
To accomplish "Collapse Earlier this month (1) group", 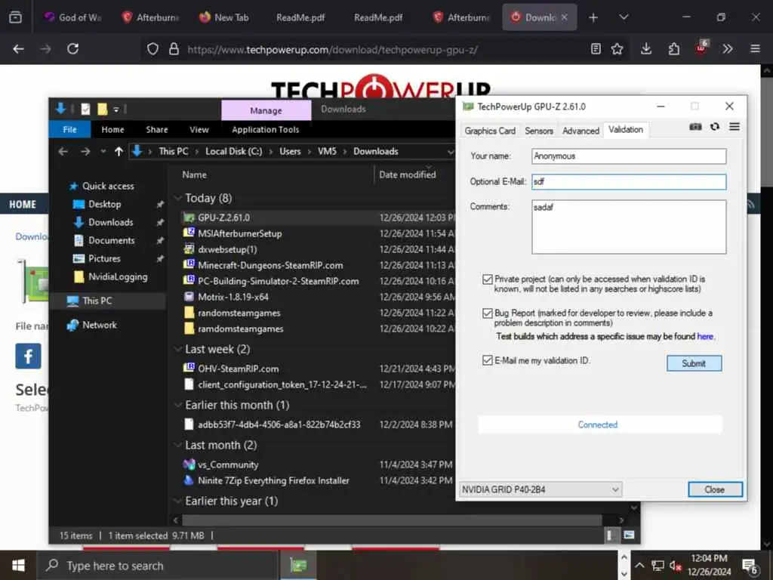I will click(x=178, y=405).
